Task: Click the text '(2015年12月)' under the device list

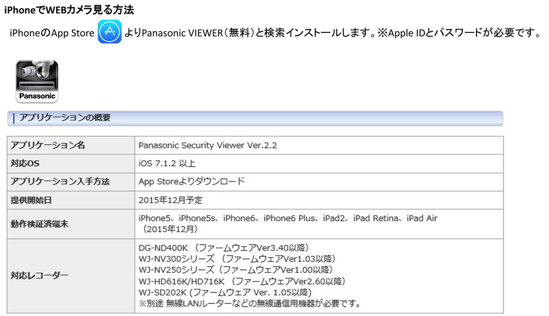Action: (170, 229)
